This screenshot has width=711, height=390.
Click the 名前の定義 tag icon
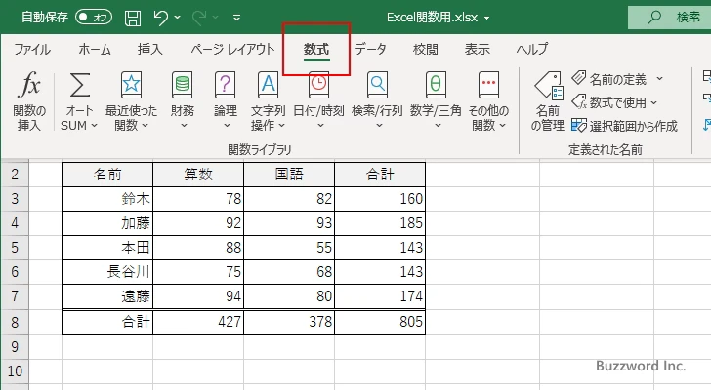click(578, 78)
